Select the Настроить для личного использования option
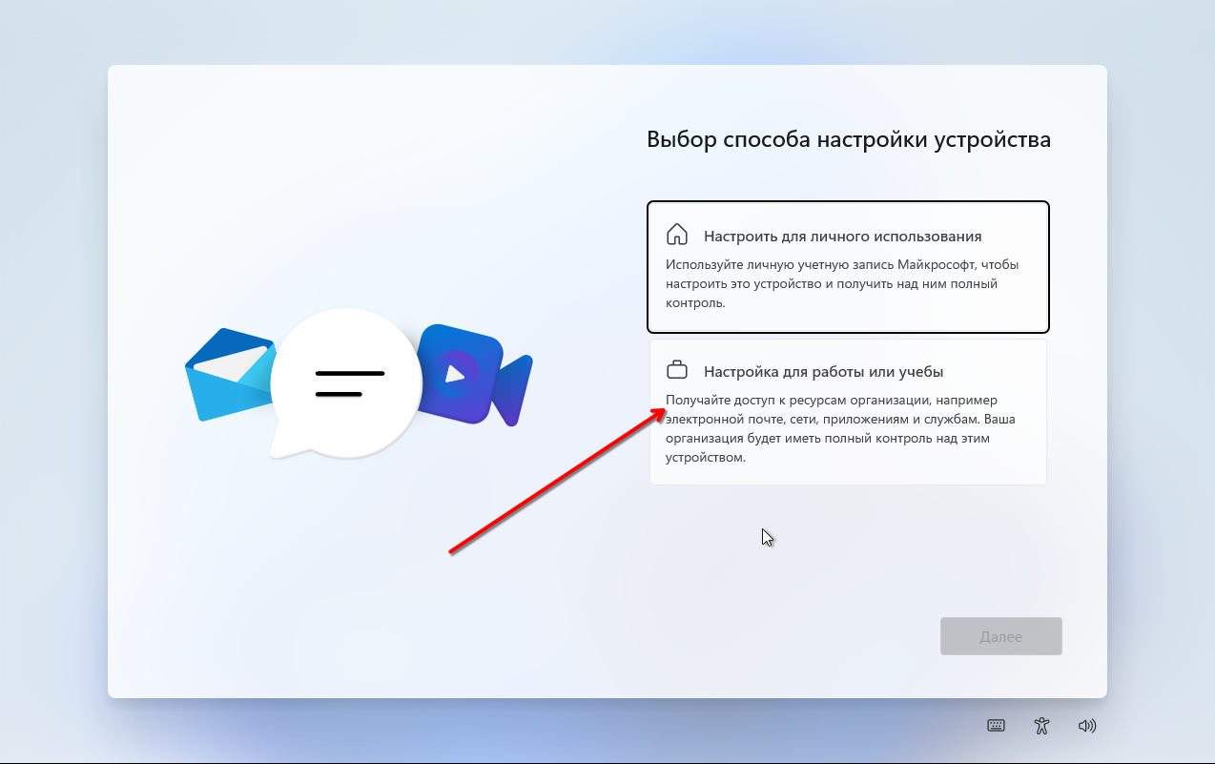 click(x=848, y=266)
